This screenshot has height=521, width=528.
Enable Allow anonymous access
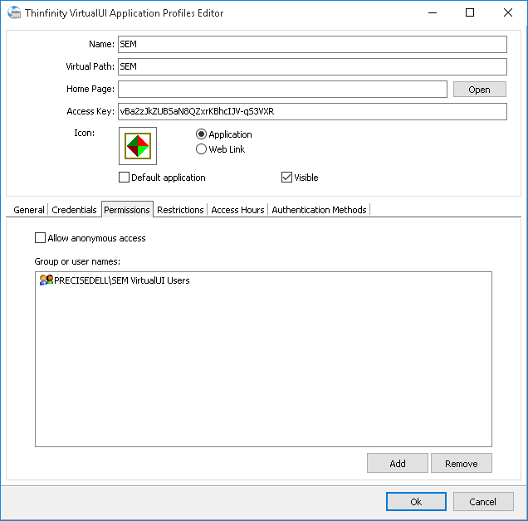(x=41, y=238)
